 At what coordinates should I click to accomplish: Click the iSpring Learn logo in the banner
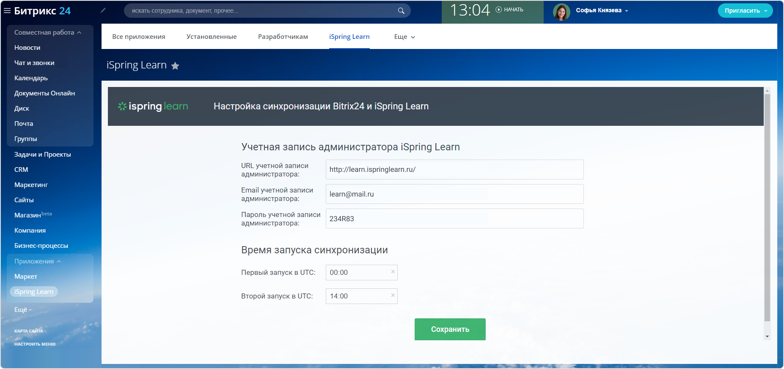(153, 106)
